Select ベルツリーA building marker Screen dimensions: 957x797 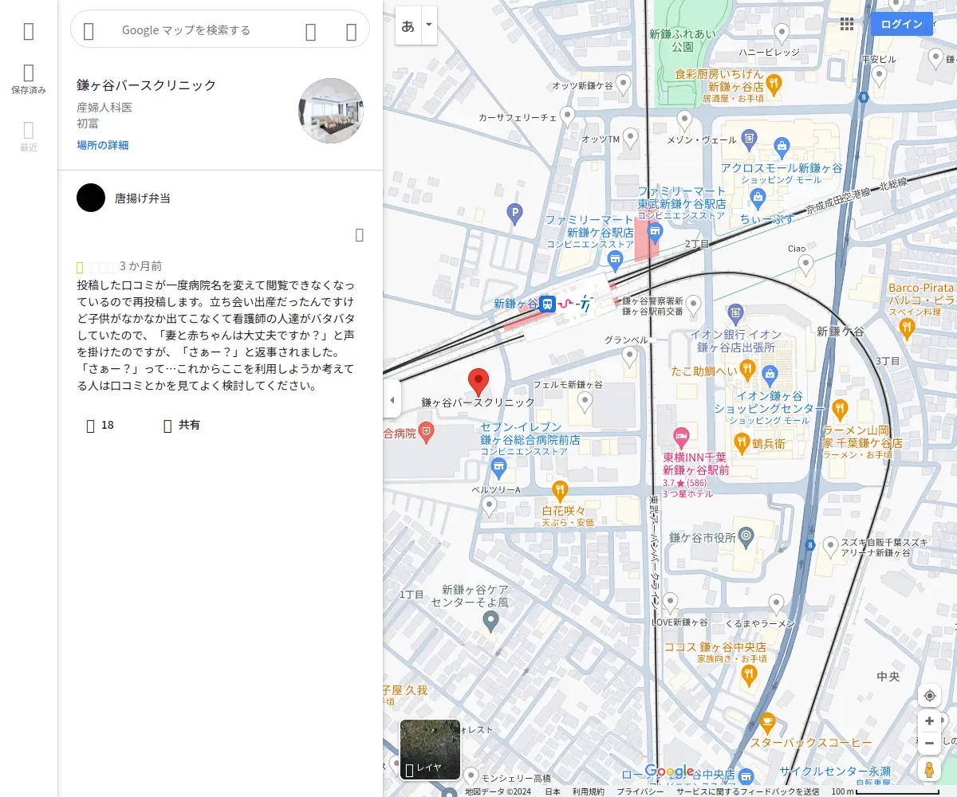pos(489,506)
